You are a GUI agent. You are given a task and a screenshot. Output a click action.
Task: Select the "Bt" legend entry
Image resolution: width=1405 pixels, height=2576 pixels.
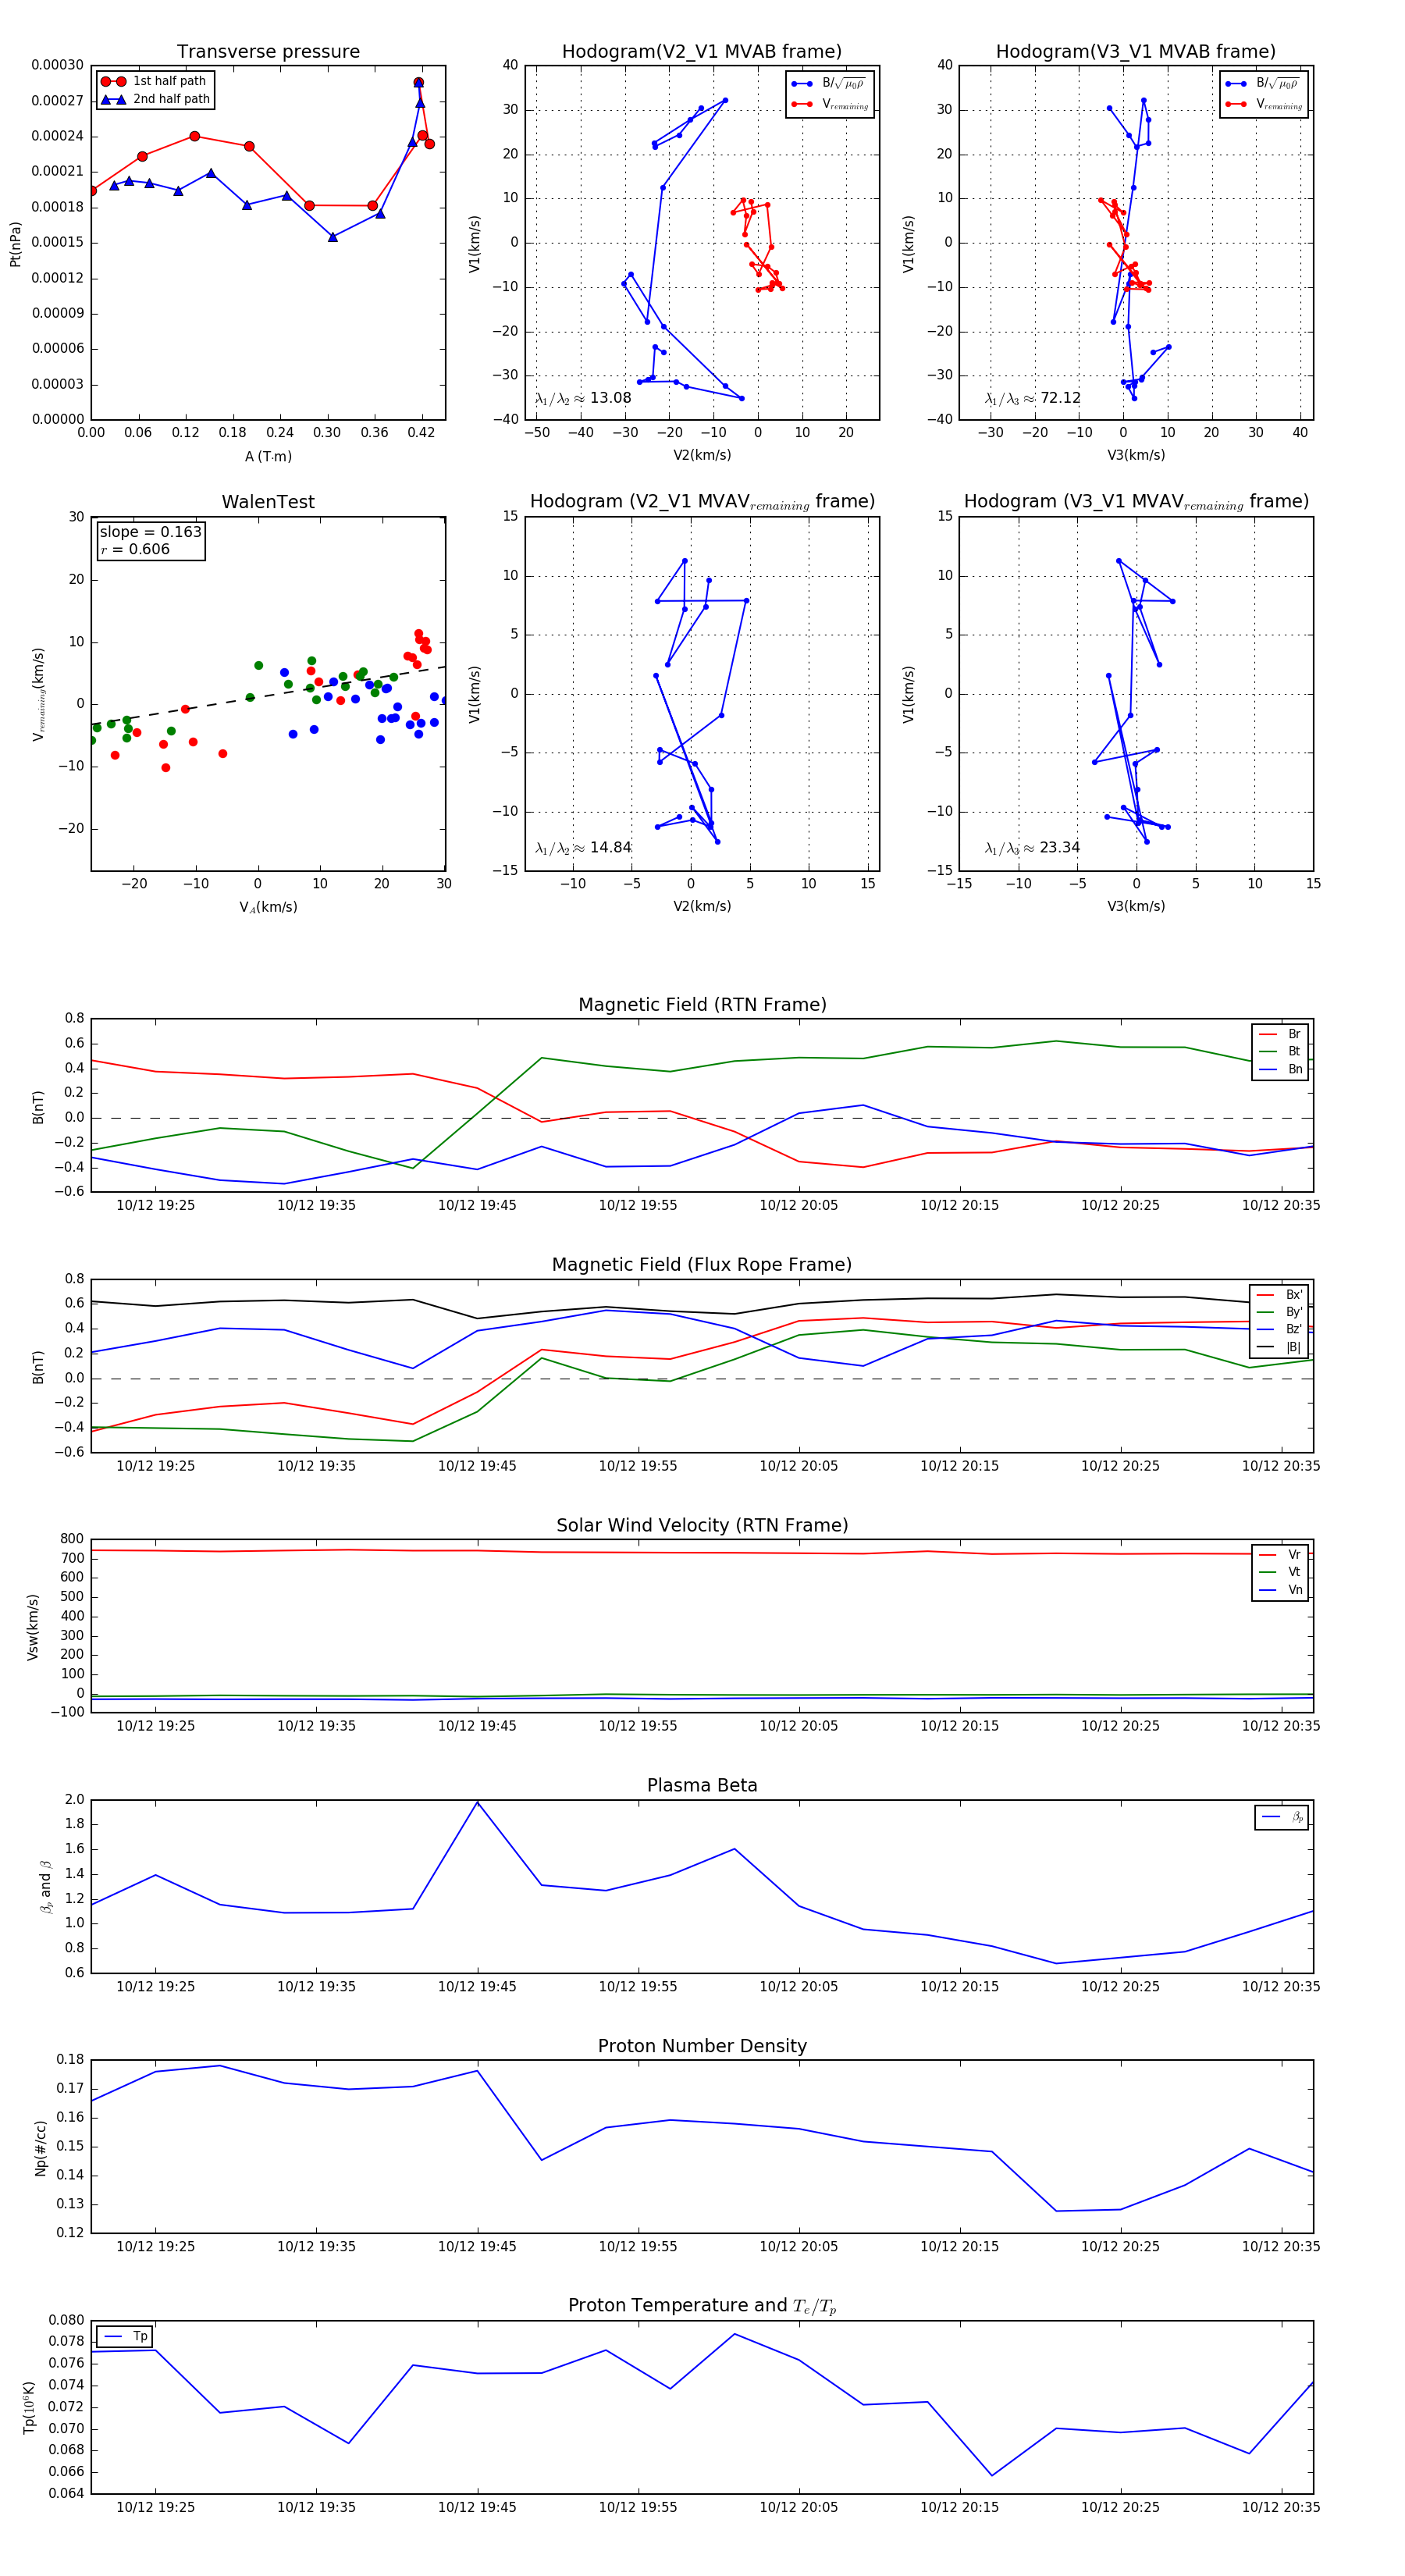(1281, 1051)
